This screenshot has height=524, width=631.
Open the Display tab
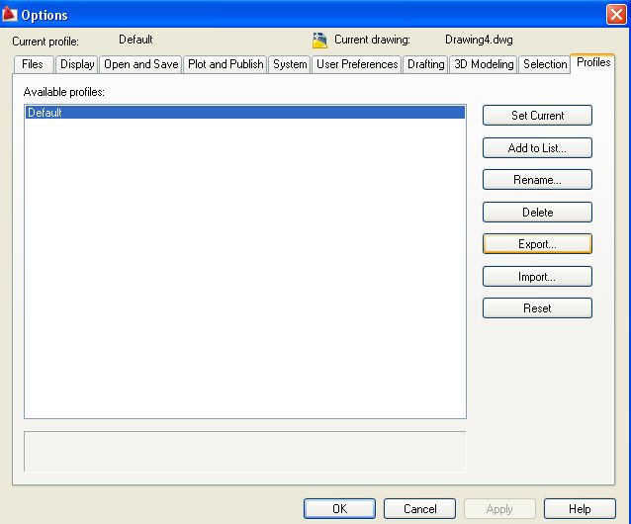coord(77,64)
